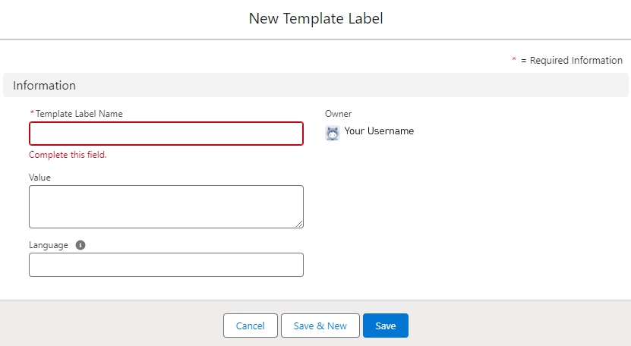The height and width of the screenshot is (346, 631).
Task: Cancel the new template label
Action: pos(251,326)
